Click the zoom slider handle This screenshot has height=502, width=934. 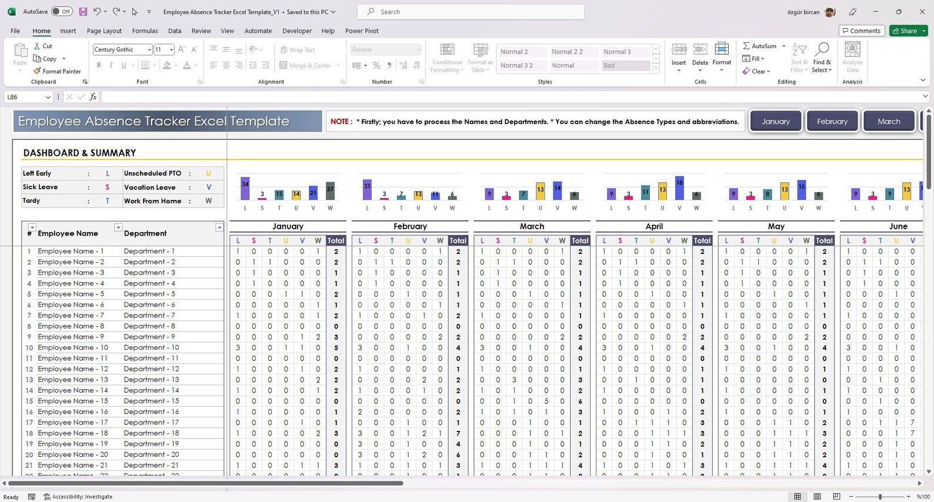[880, 497]
